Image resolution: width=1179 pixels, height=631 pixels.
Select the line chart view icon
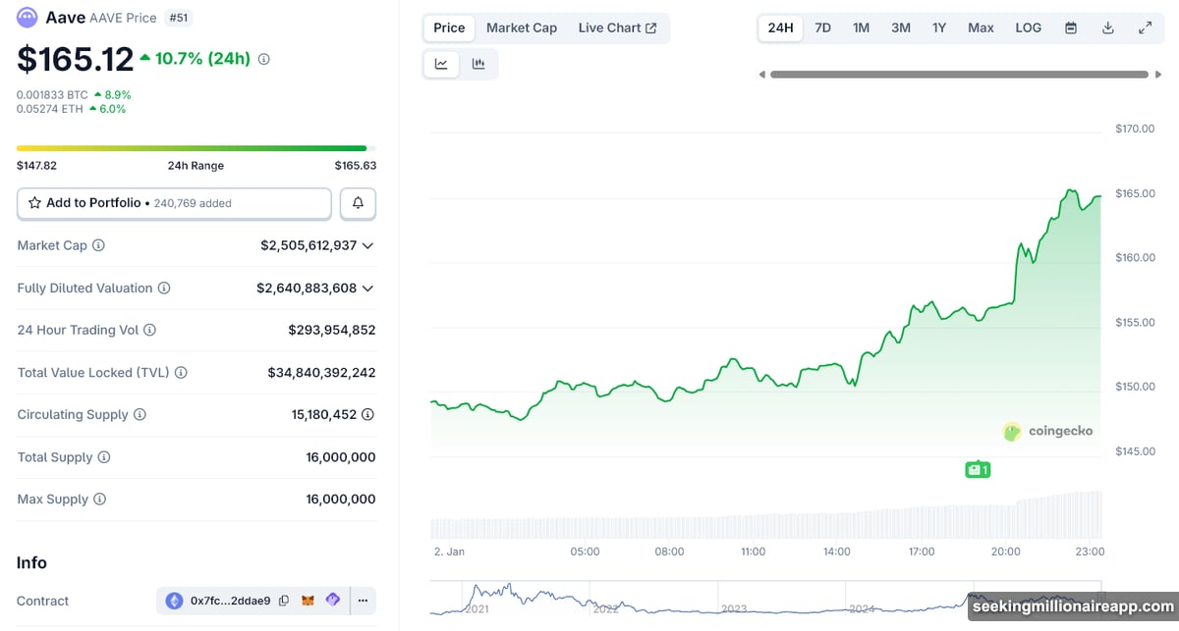coord(440,63)
